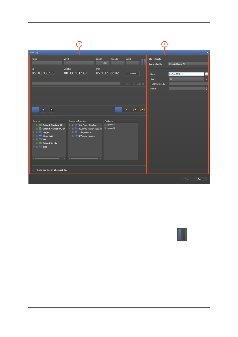Click the Target folder icon
238x337 pixels.
pyautogui.click(x=40, y=132)
